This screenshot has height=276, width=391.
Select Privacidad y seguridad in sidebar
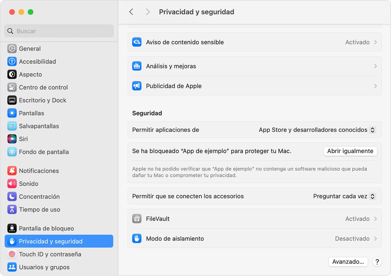click(51, 241)
